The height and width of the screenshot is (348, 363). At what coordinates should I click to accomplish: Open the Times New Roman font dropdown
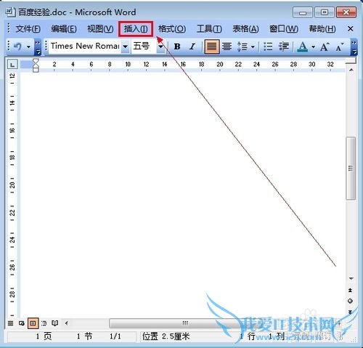125,46
